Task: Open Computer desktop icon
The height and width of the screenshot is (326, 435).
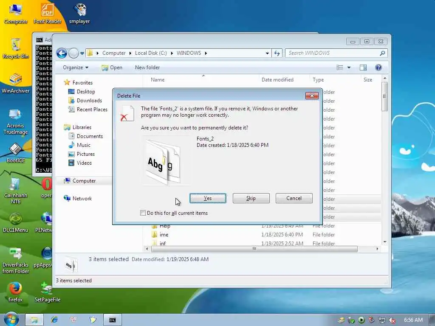Action: click(16, 14)
